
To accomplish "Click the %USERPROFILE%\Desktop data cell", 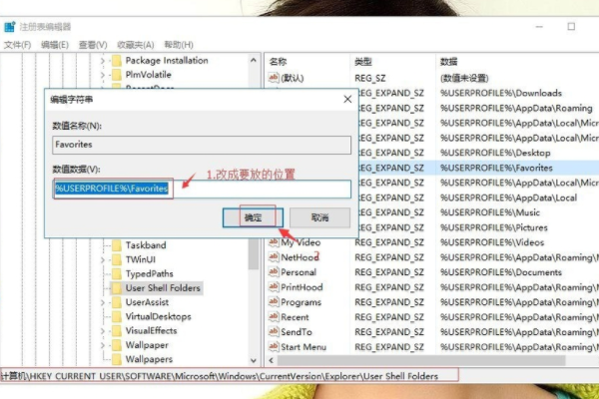I will [495, 153].
